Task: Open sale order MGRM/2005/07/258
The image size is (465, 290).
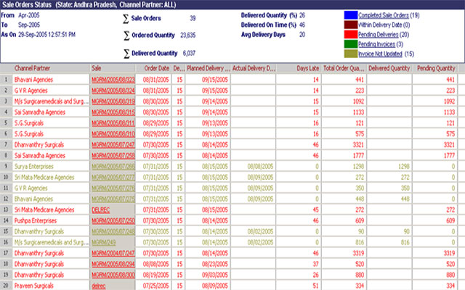Action: pyautogui.click(x=113, y=156)
